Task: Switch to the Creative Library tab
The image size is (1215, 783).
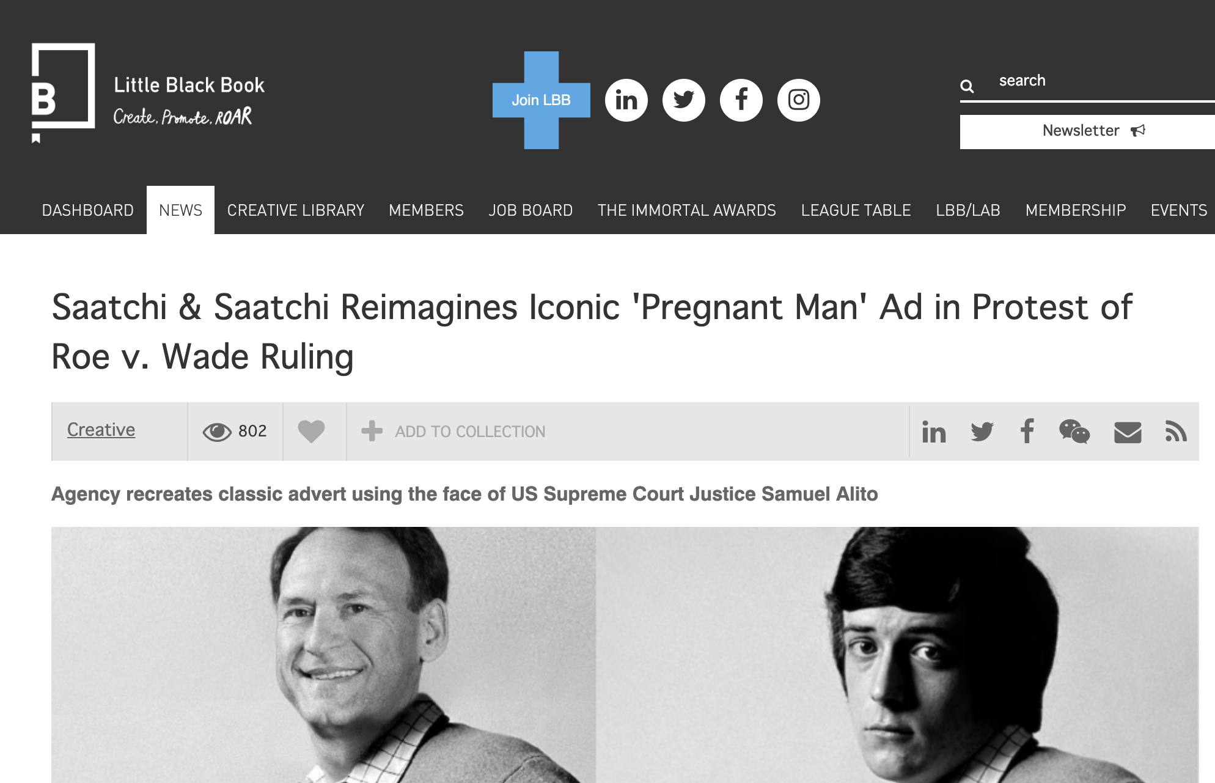Action: 296,210
